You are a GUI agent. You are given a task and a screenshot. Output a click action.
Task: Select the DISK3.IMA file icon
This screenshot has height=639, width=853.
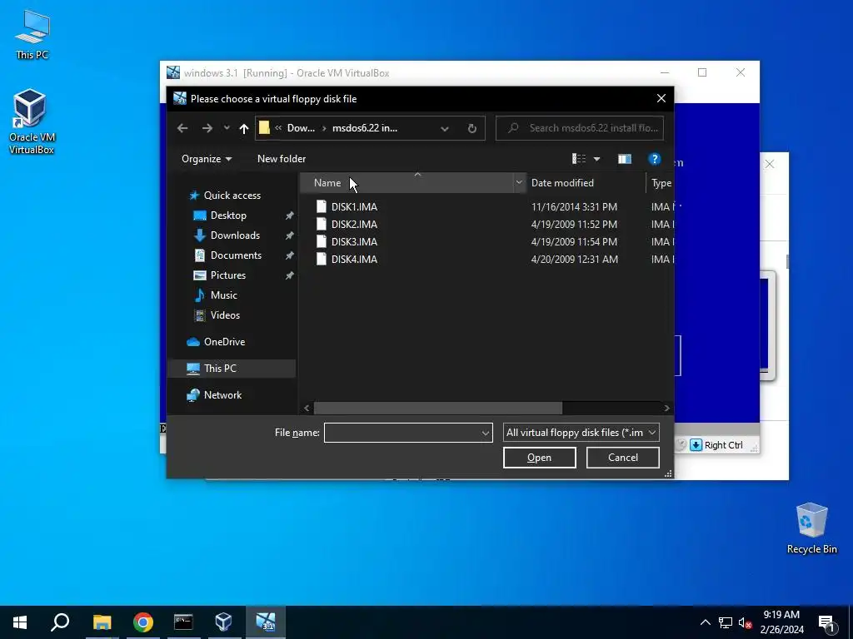pyautogui.click(x=322, y=241)
